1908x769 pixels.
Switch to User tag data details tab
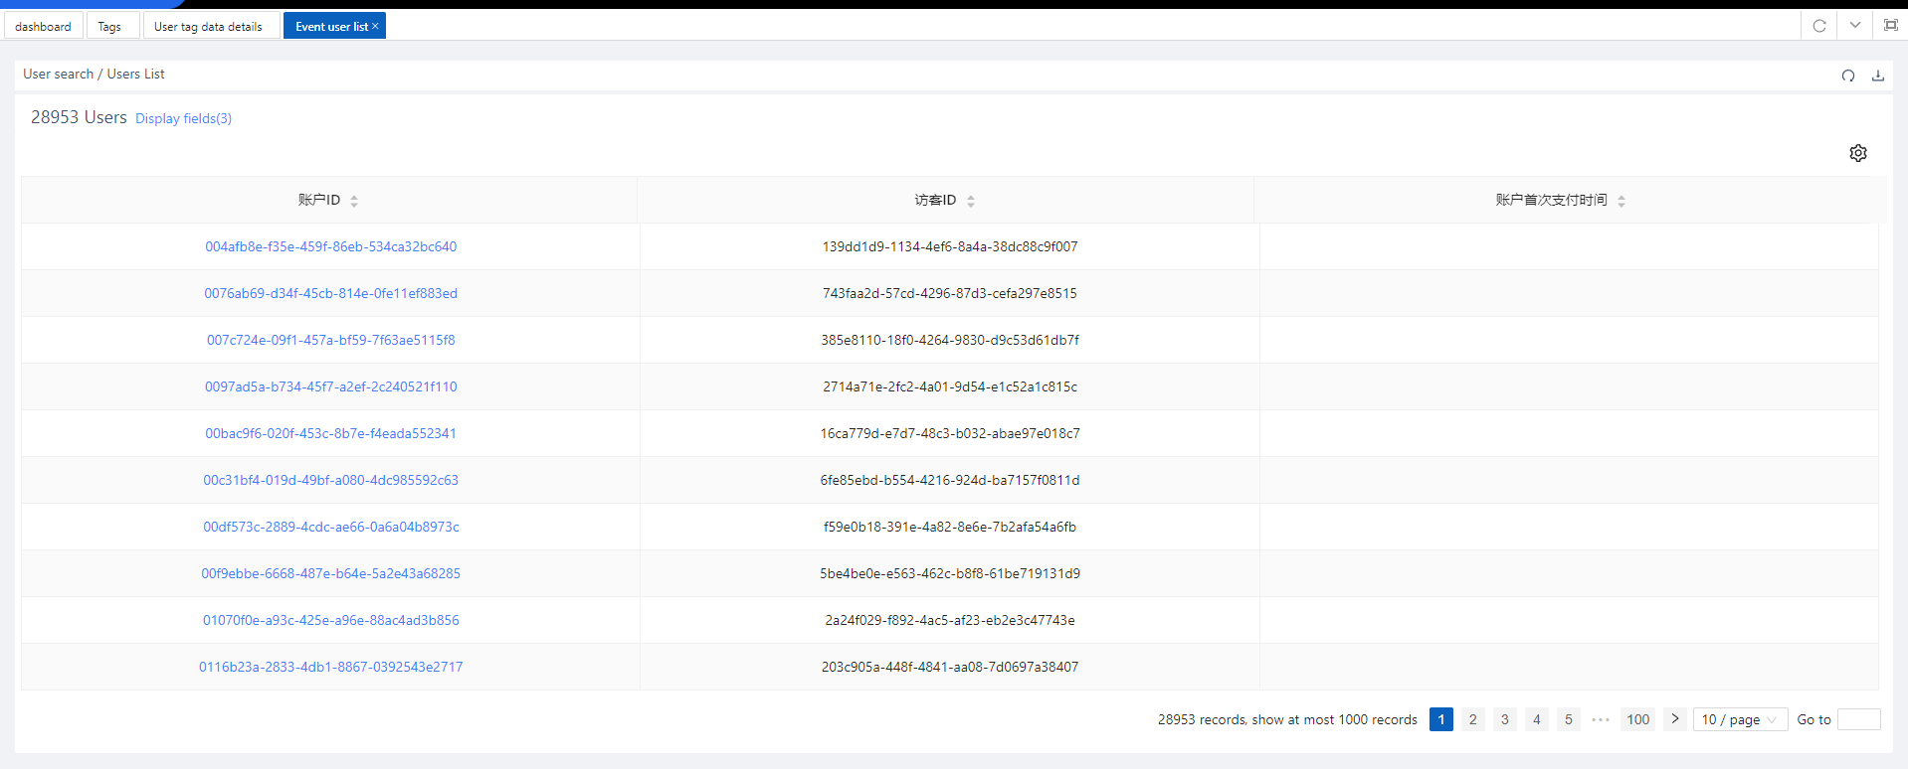(x=208, y=27)
